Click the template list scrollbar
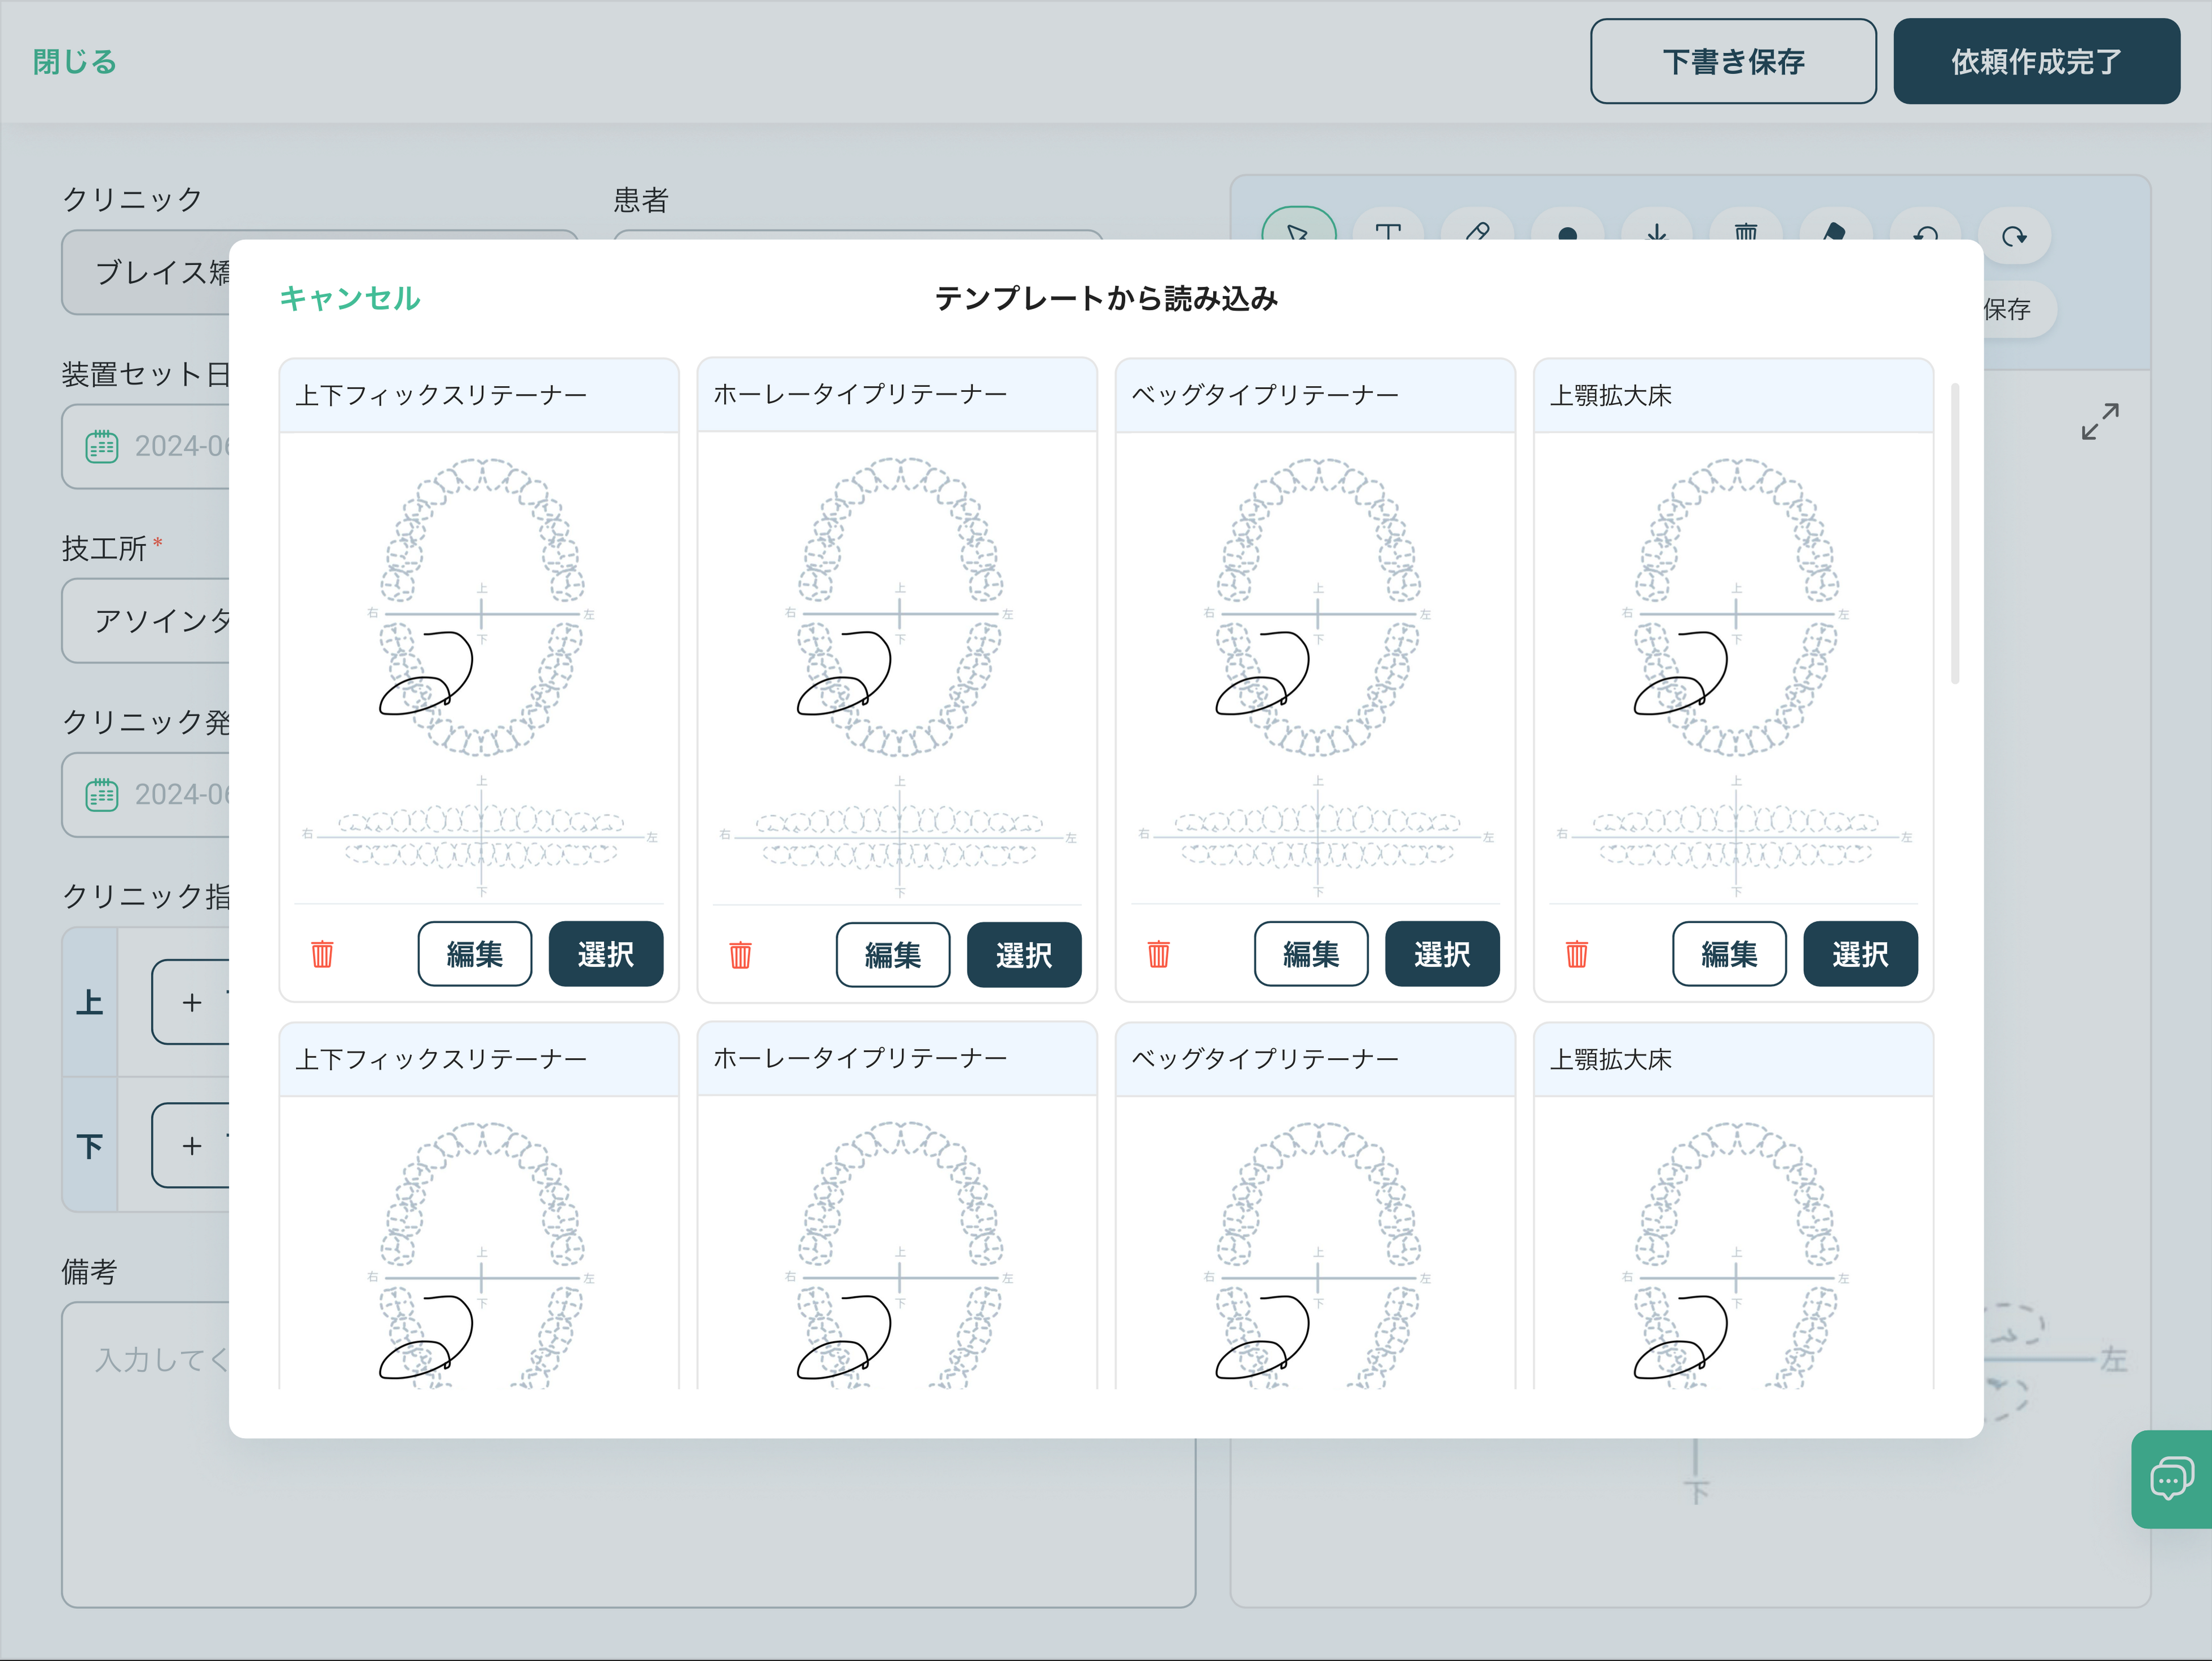 tap(1954, 533)
